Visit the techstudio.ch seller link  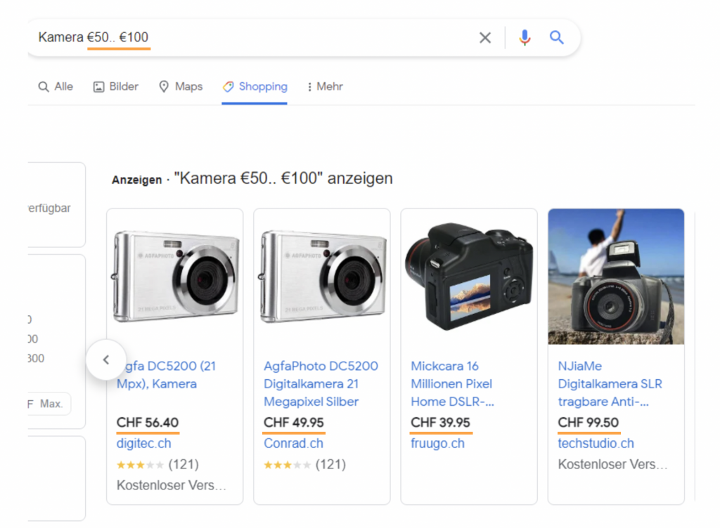tap(596, 444)
